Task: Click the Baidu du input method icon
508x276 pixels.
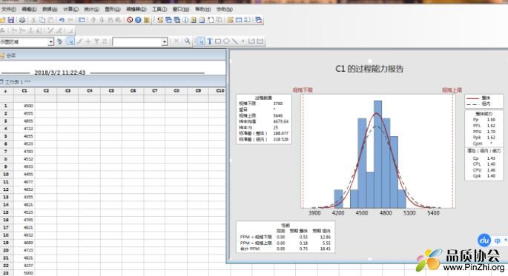Action: coord(484,240)
